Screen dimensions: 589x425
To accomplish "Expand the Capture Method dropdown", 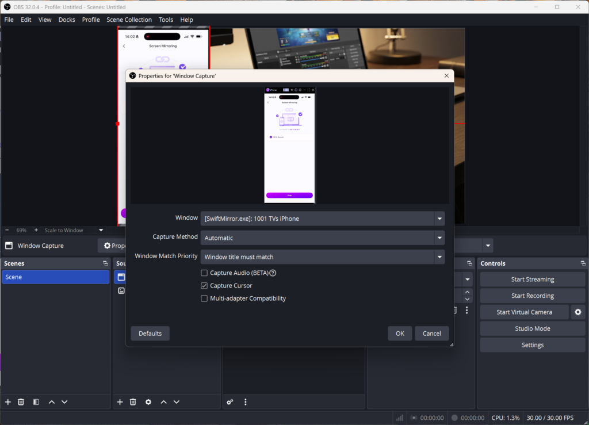I will click(x=322, y=238).
